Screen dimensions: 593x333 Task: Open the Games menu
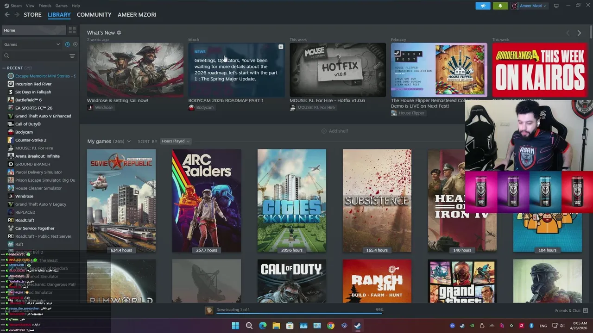pos(61,6)
